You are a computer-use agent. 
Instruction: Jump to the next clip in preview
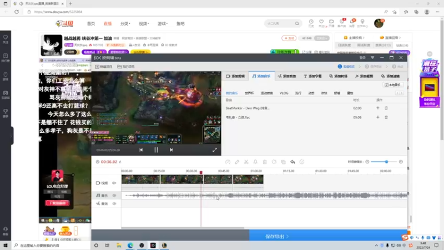(x=171, y=150)
